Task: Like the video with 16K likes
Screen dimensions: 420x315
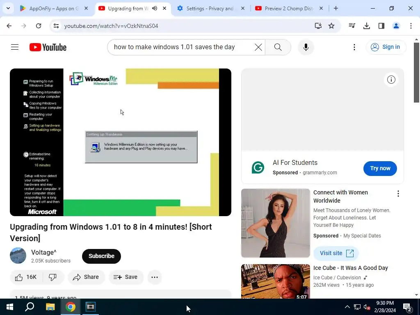Action: coord(26,277)
